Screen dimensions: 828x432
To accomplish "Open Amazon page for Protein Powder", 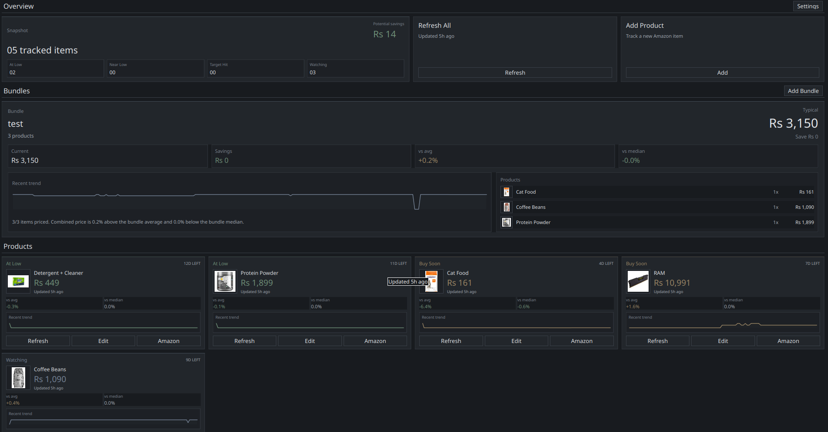I will click(x=375, y=341).
